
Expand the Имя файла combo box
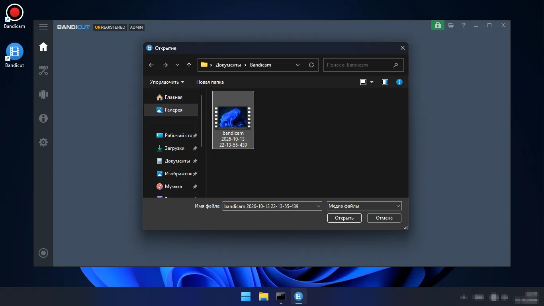tap(318, 206)
